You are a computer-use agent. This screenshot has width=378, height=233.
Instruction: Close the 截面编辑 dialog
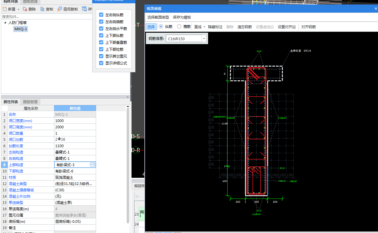pos(376,9)
